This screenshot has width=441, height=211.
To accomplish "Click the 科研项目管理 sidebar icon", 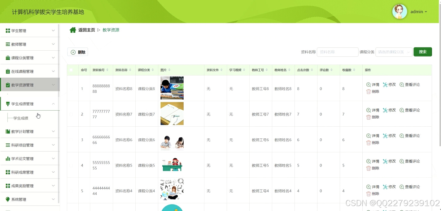I will click(7, 145).
